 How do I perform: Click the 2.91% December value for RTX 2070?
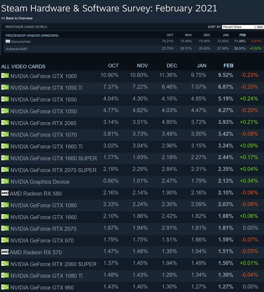(169, 228)
